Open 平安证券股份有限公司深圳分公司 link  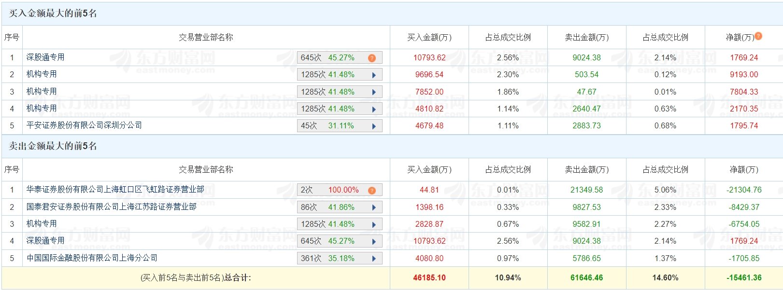coord(84,125)
